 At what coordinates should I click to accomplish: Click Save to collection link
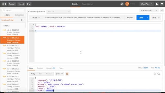point(8,20)
